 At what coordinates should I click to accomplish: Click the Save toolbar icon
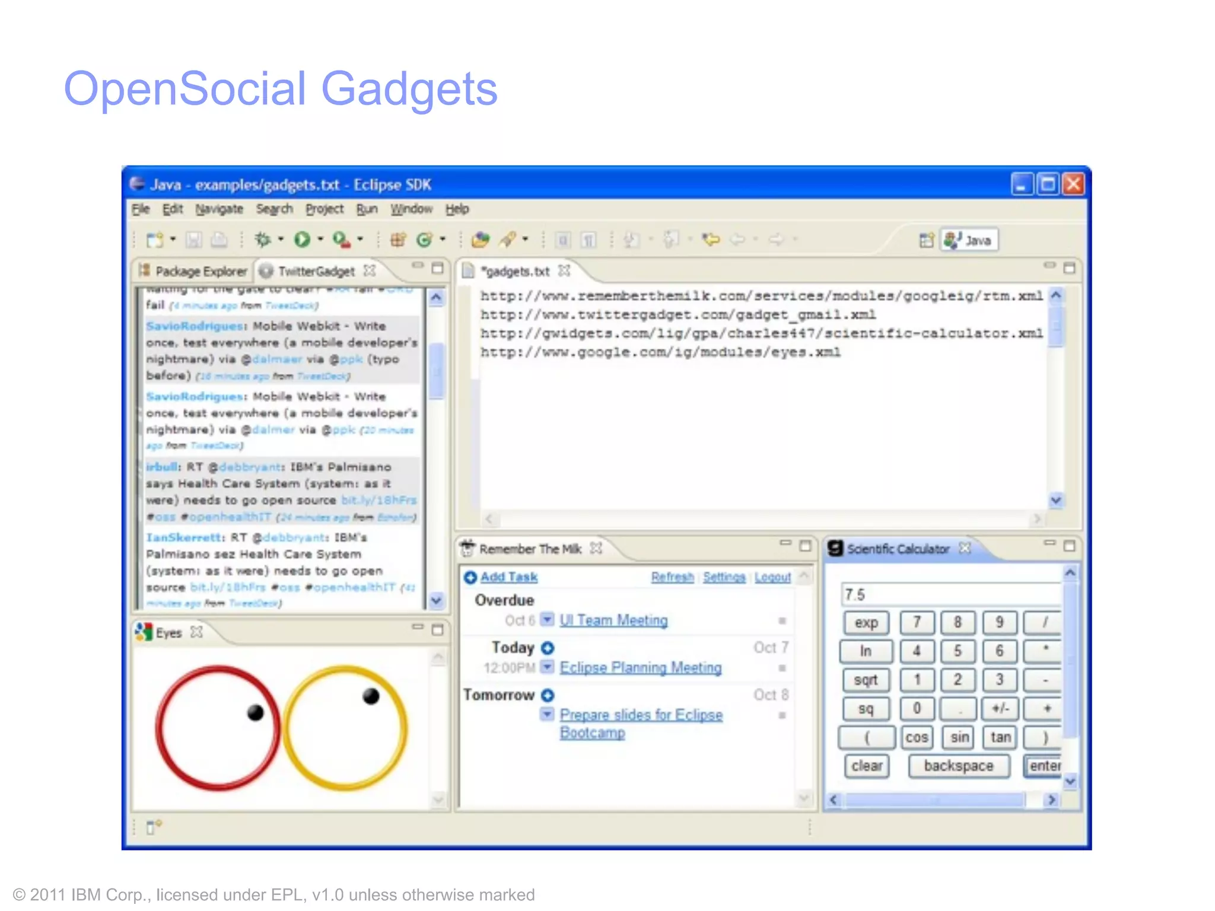193,240
